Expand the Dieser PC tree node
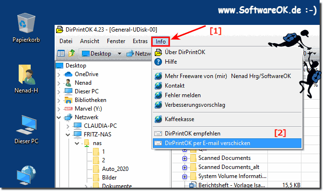Screen dimensions: 323x191 pos(59,92)
